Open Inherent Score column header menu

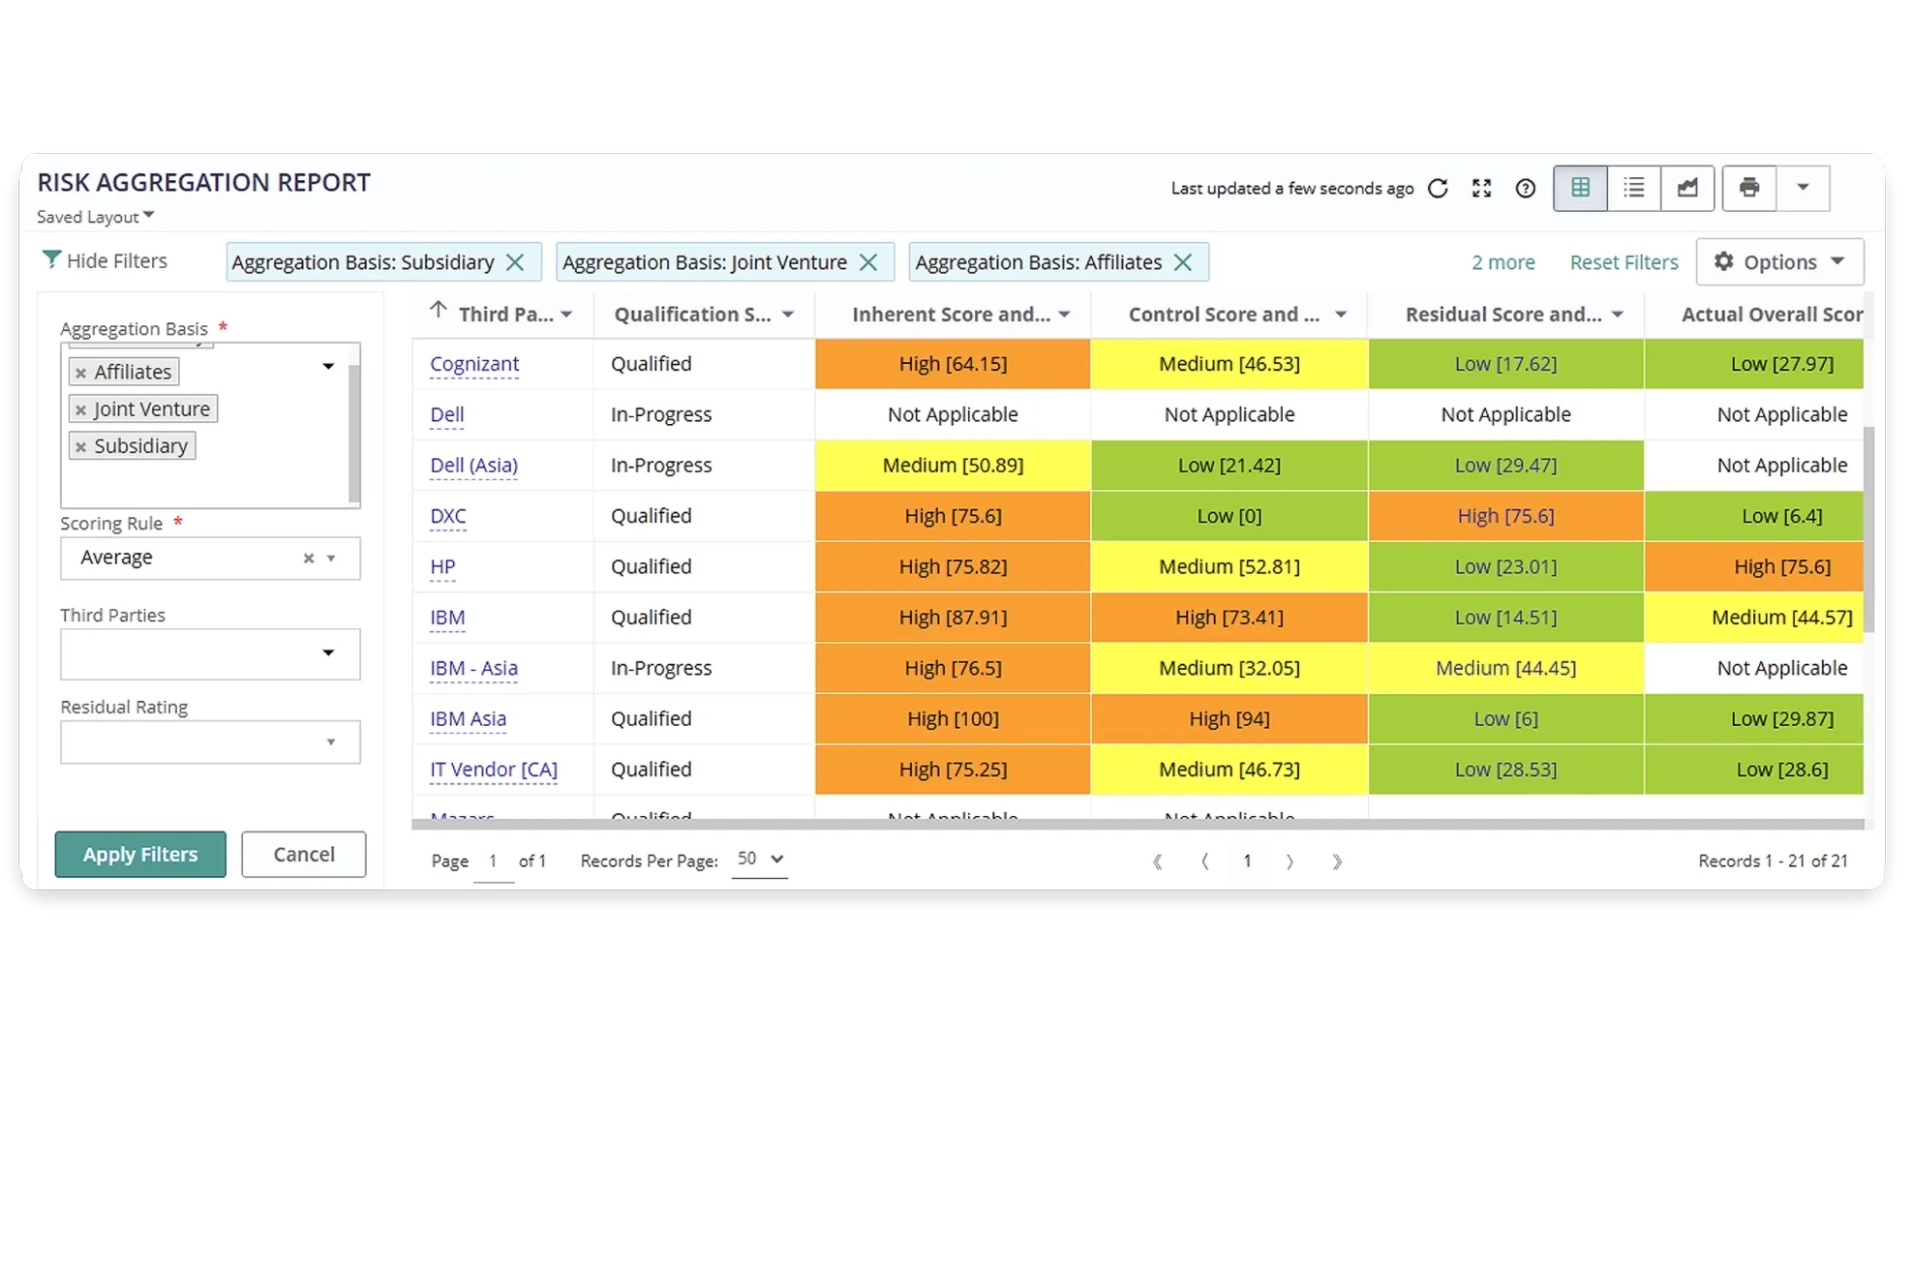tap(1064, 315)
